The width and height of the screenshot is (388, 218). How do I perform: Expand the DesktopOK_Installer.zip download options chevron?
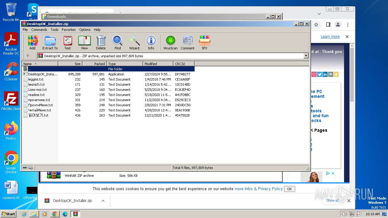103,201
